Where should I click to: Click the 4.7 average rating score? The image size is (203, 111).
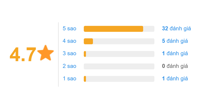[x=23, y=54]
